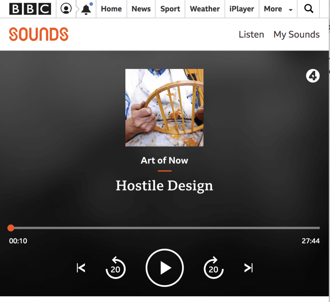The image size is (330, 302).
Task: Open News in BBC navigation
Action: 141,9
